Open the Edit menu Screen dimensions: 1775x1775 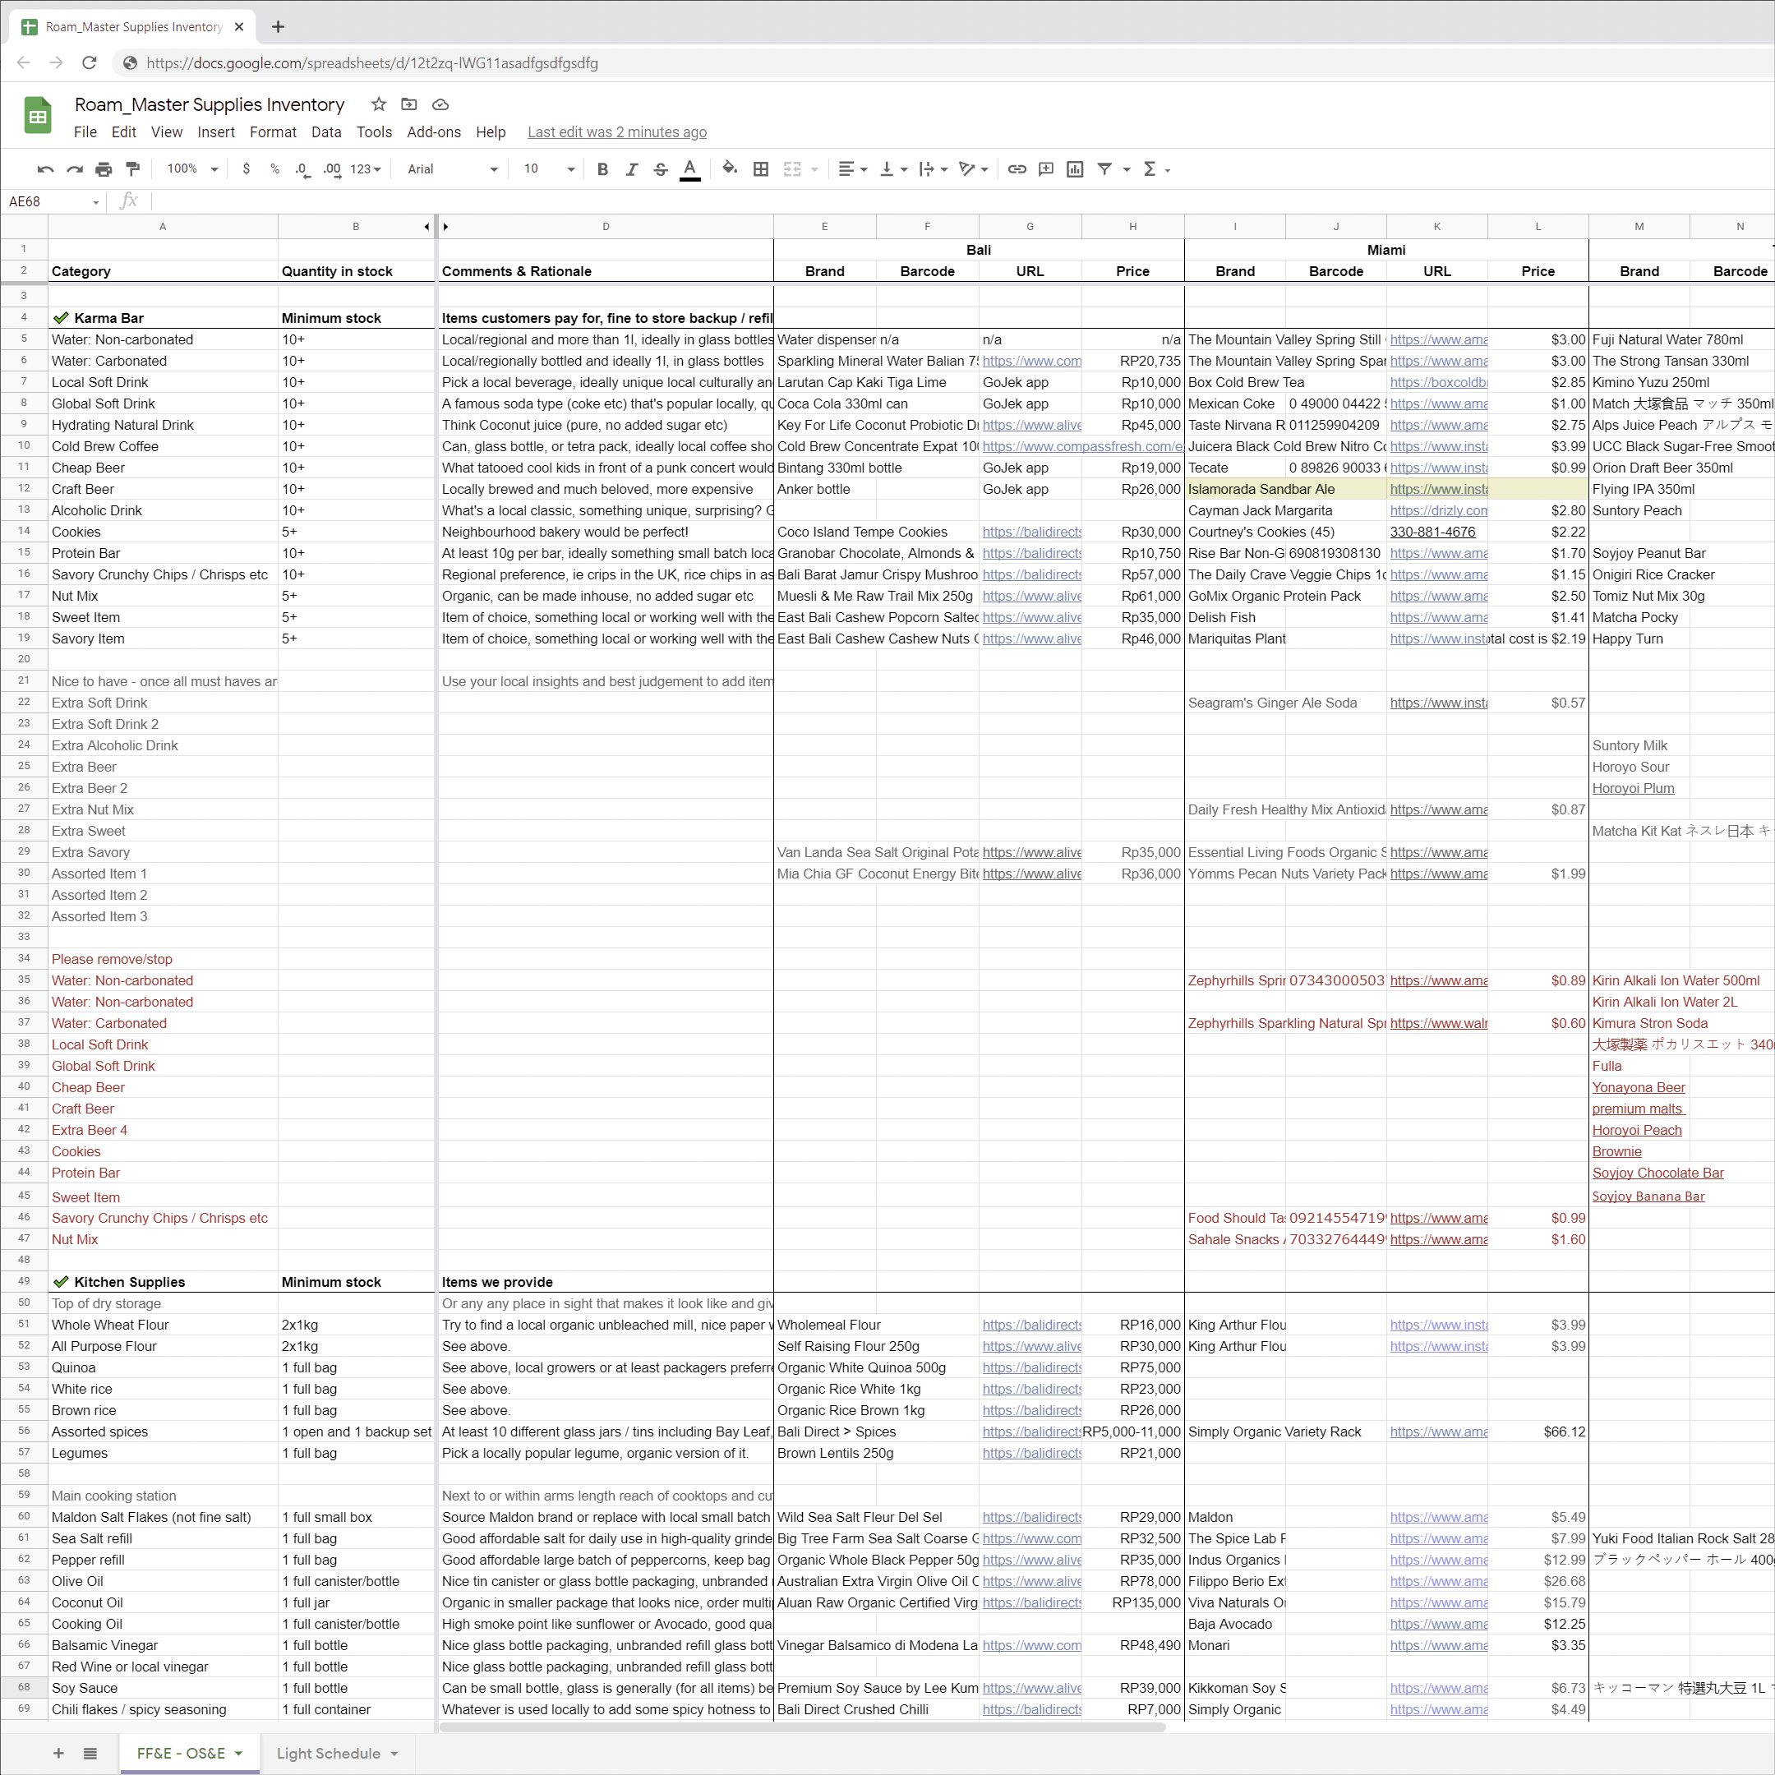[x=124, y=132]
